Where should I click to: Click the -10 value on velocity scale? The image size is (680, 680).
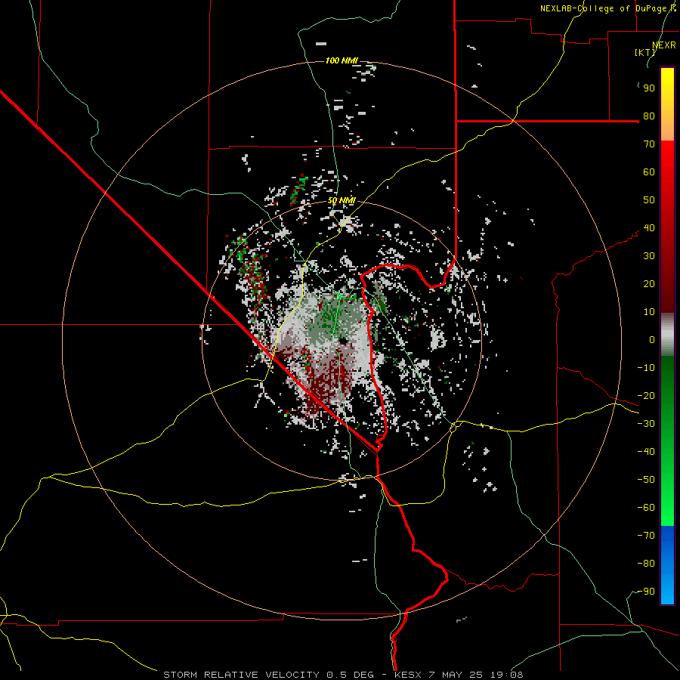(x=646, y=368)
